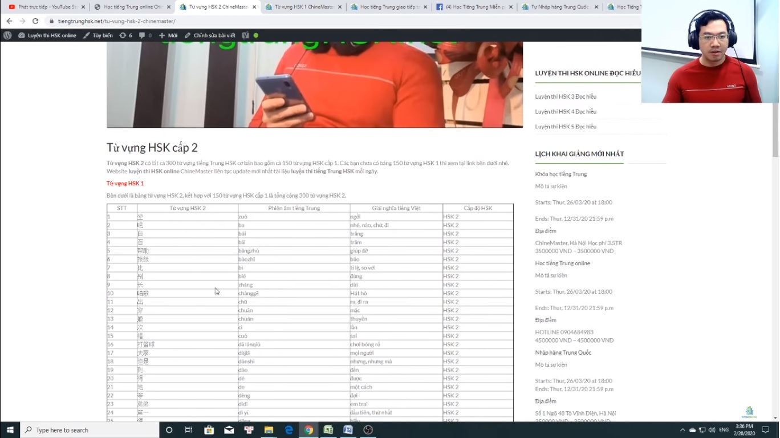Screen dimensions: 780x438
Task: Open Luyện thi HSK 3 Đọc hiểu link
Action: [566, 96]
